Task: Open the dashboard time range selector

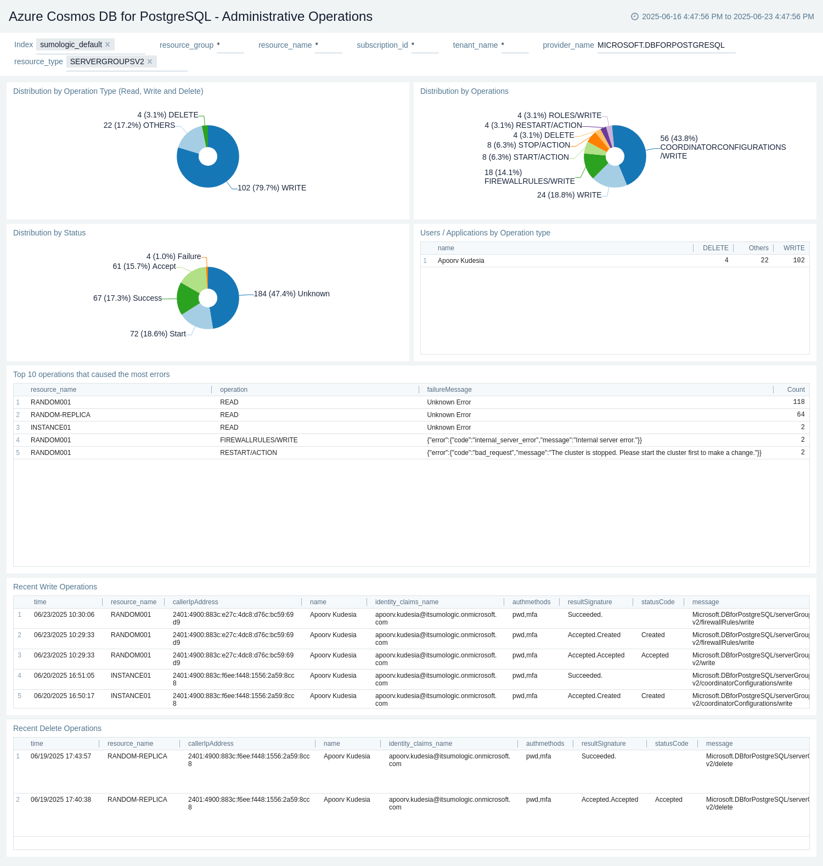Action: (x=723, y=16)
